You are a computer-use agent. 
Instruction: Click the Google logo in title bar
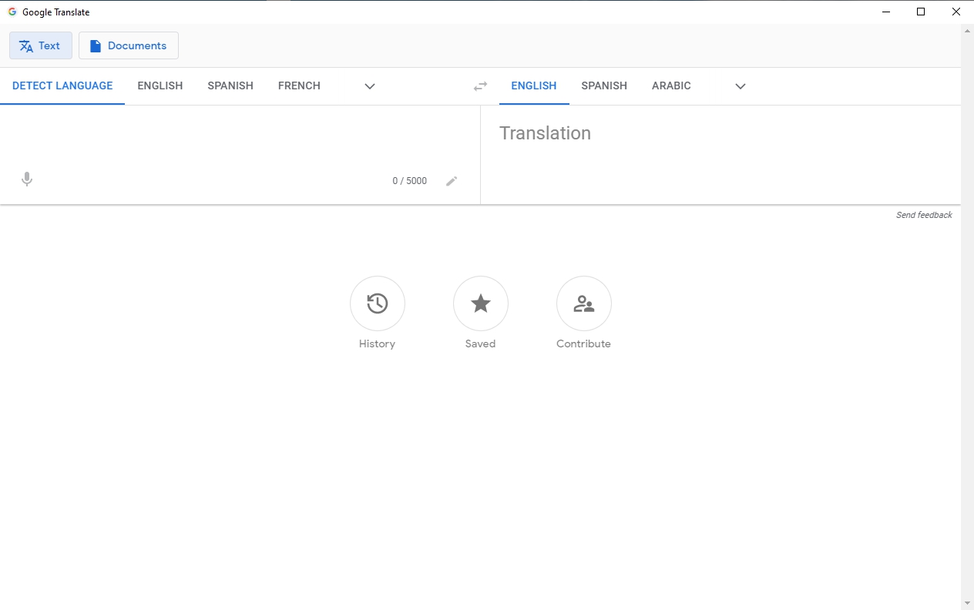pyautogui.click(x=12, y=12)
